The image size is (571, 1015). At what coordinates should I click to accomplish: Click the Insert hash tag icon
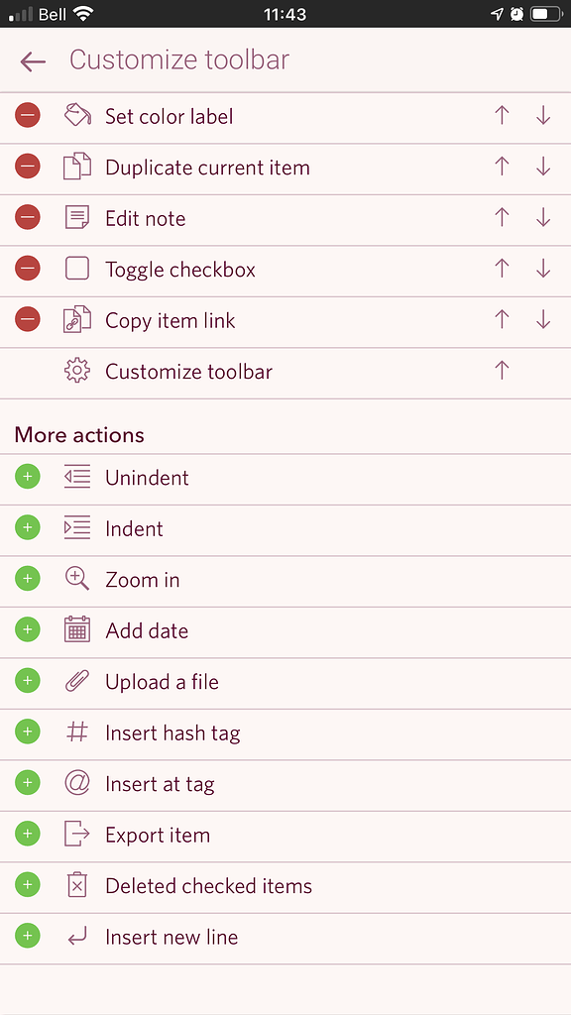(x=77, y=733)
